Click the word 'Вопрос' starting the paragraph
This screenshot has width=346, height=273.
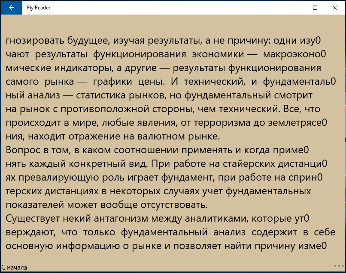point(23,150)
